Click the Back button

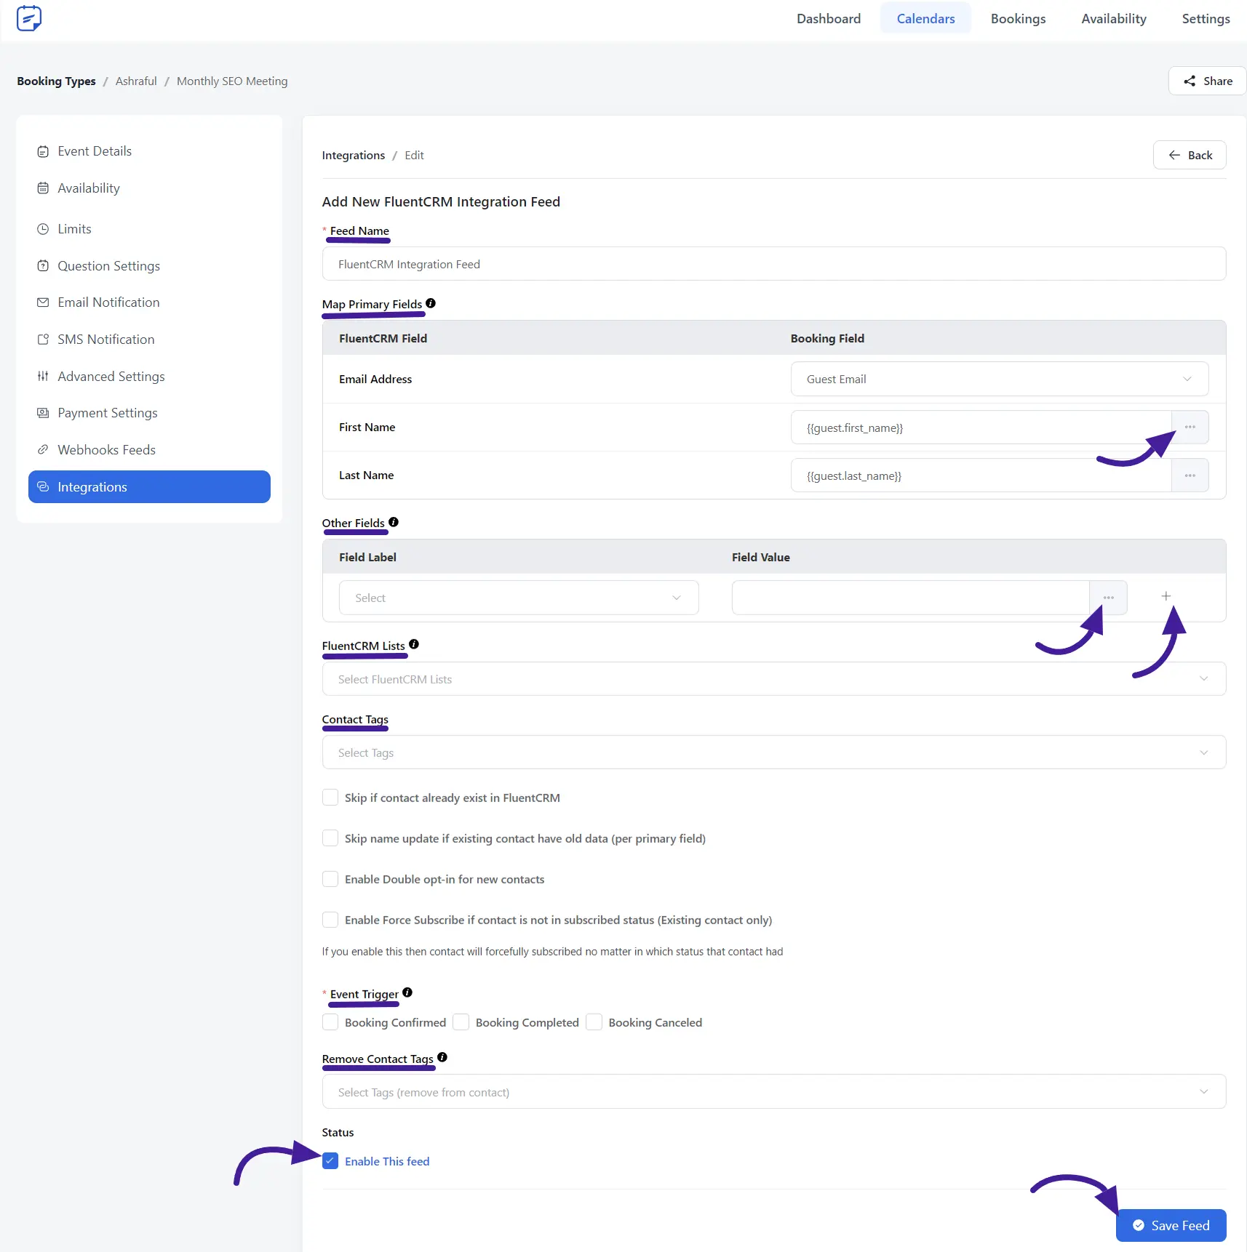pyautogui.click(x=1190, y=155)
